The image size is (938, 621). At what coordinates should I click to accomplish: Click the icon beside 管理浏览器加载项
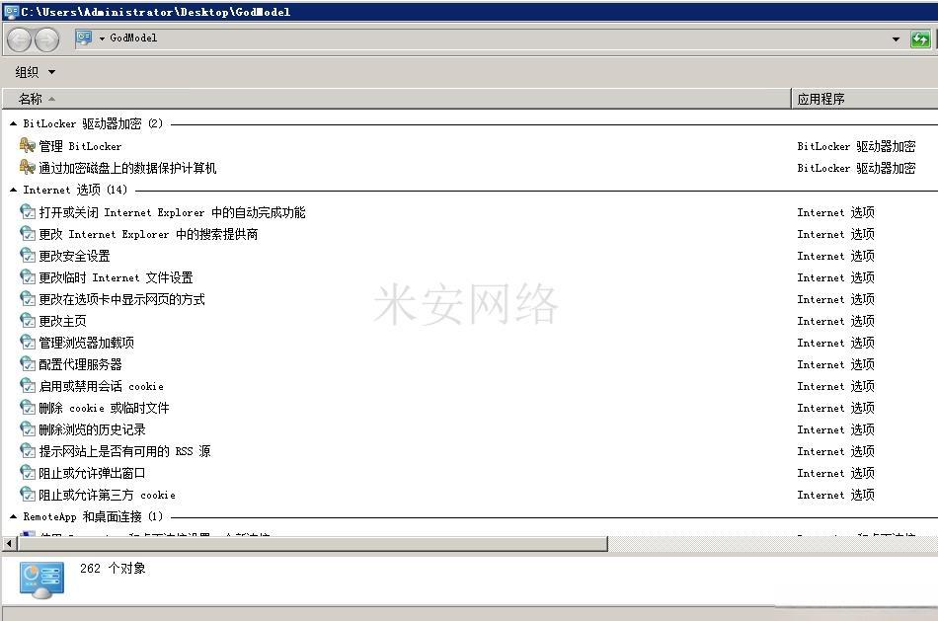tap(28, 343)
